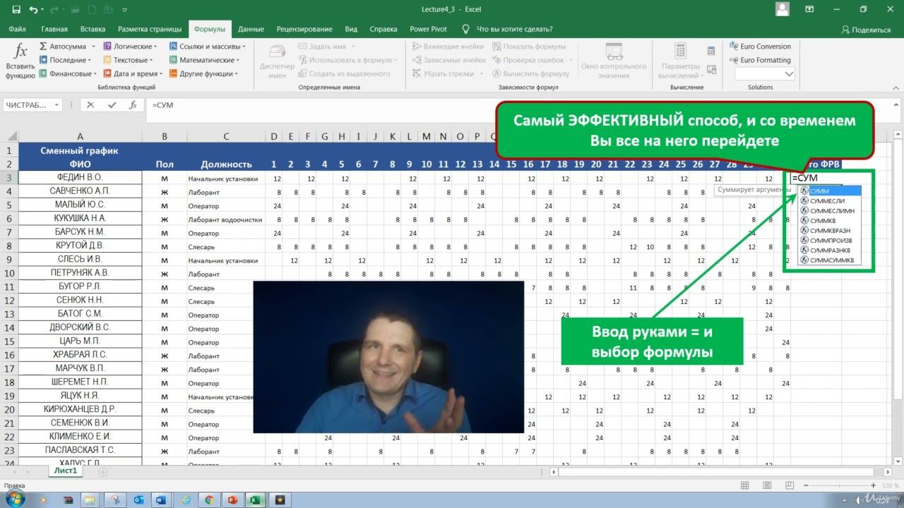Open the Другие функции list

coord(203,73)
